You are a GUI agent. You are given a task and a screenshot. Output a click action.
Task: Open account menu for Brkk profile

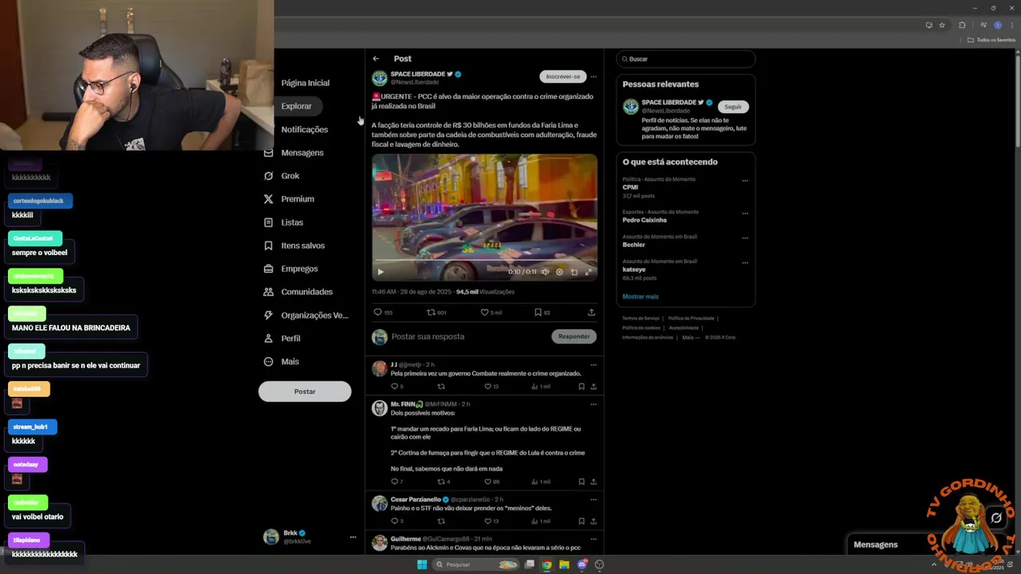[353, 537]
